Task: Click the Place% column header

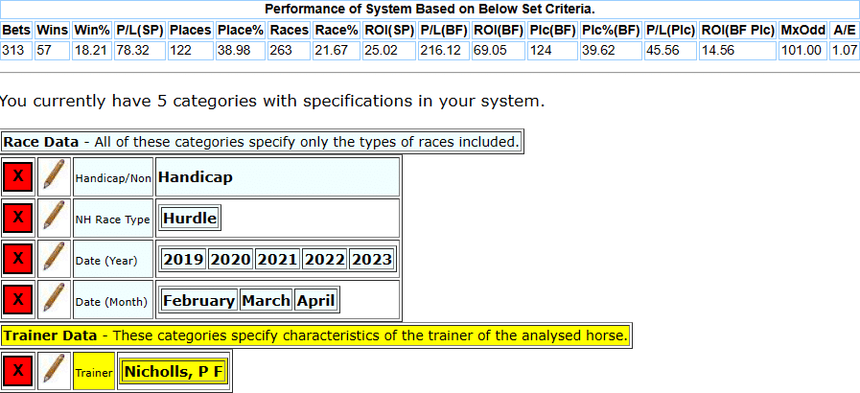Action: (241, 30)
